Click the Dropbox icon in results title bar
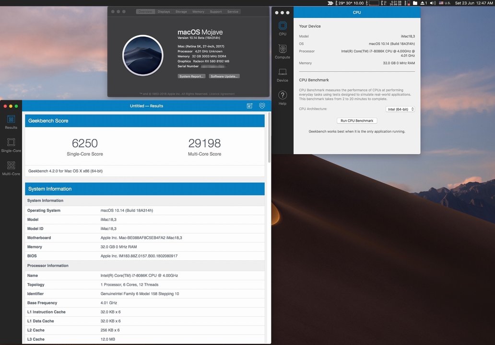The width and height of the screenshot is (495, 345). pos(262,105)
